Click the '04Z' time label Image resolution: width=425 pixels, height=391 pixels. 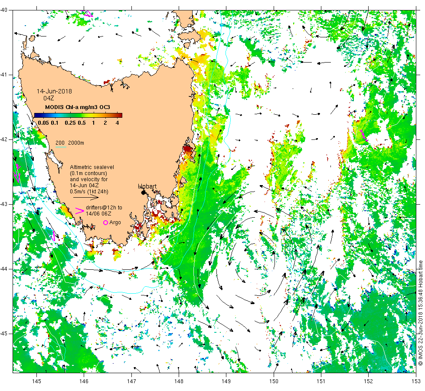(49, 98)
